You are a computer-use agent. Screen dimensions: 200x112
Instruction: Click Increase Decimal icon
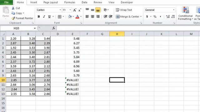(168, 16)
